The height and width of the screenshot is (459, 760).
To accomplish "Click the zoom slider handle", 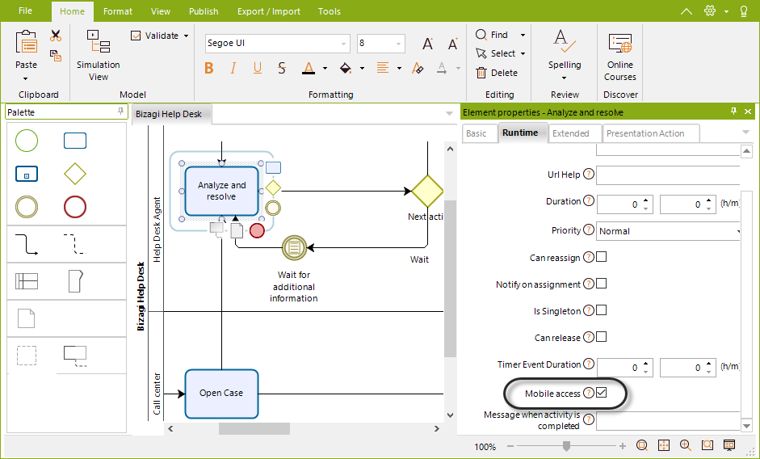I will pyautogui.click(x=566, y=446).
